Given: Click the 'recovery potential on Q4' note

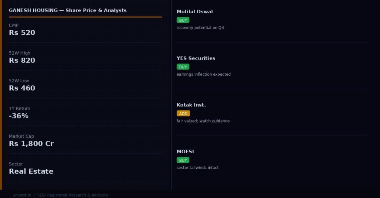Looking at the screenshot, I should pyautogui.click(x=200, y=28).
